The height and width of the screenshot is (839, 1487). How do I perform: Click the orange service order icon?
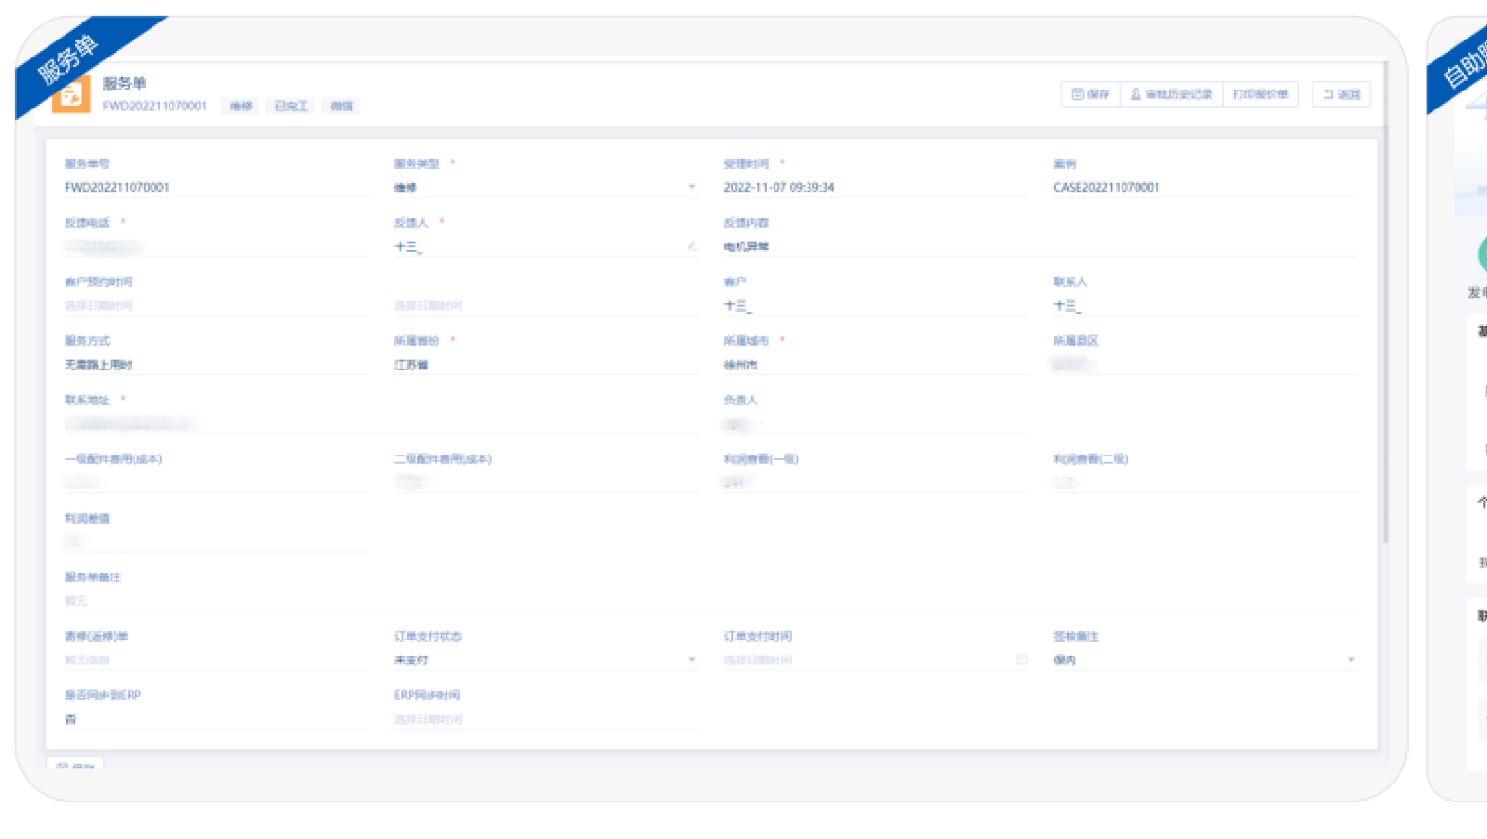(x=72, y=94)
